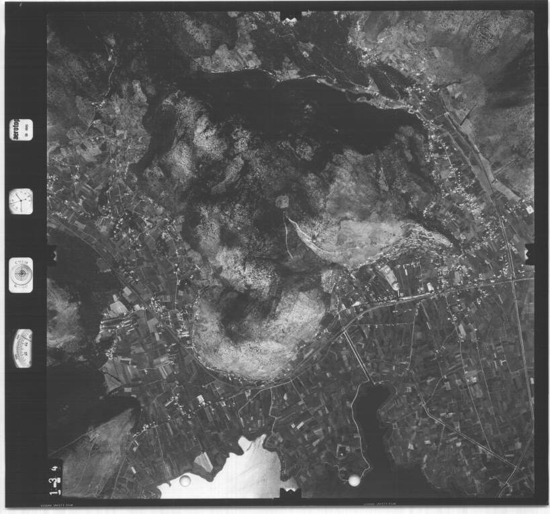550x514 pixels.
Task: Click the fiducial notch on right edge
Action: coord(529,253)
